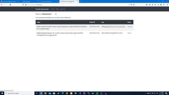Click the FiveM Keymaster brand title
The height and width of the screenshot is (95, 169).
click(x=42, y=9)
